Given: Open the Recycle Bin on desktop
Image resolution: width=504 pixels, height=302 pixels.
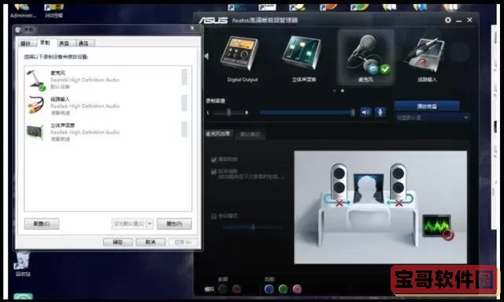Looking at the screenshot, I should [23, 264].
